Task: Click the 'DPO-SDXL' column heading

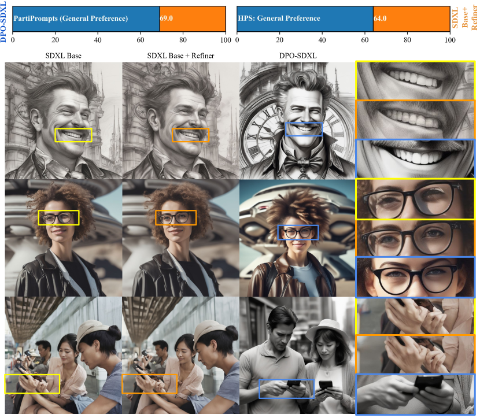Action: (x=298, y=56)
